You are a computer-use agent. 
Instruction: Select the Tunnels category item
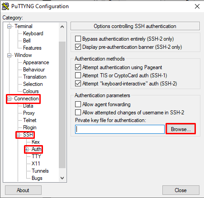pyautogui.click(x=40, y=171)
